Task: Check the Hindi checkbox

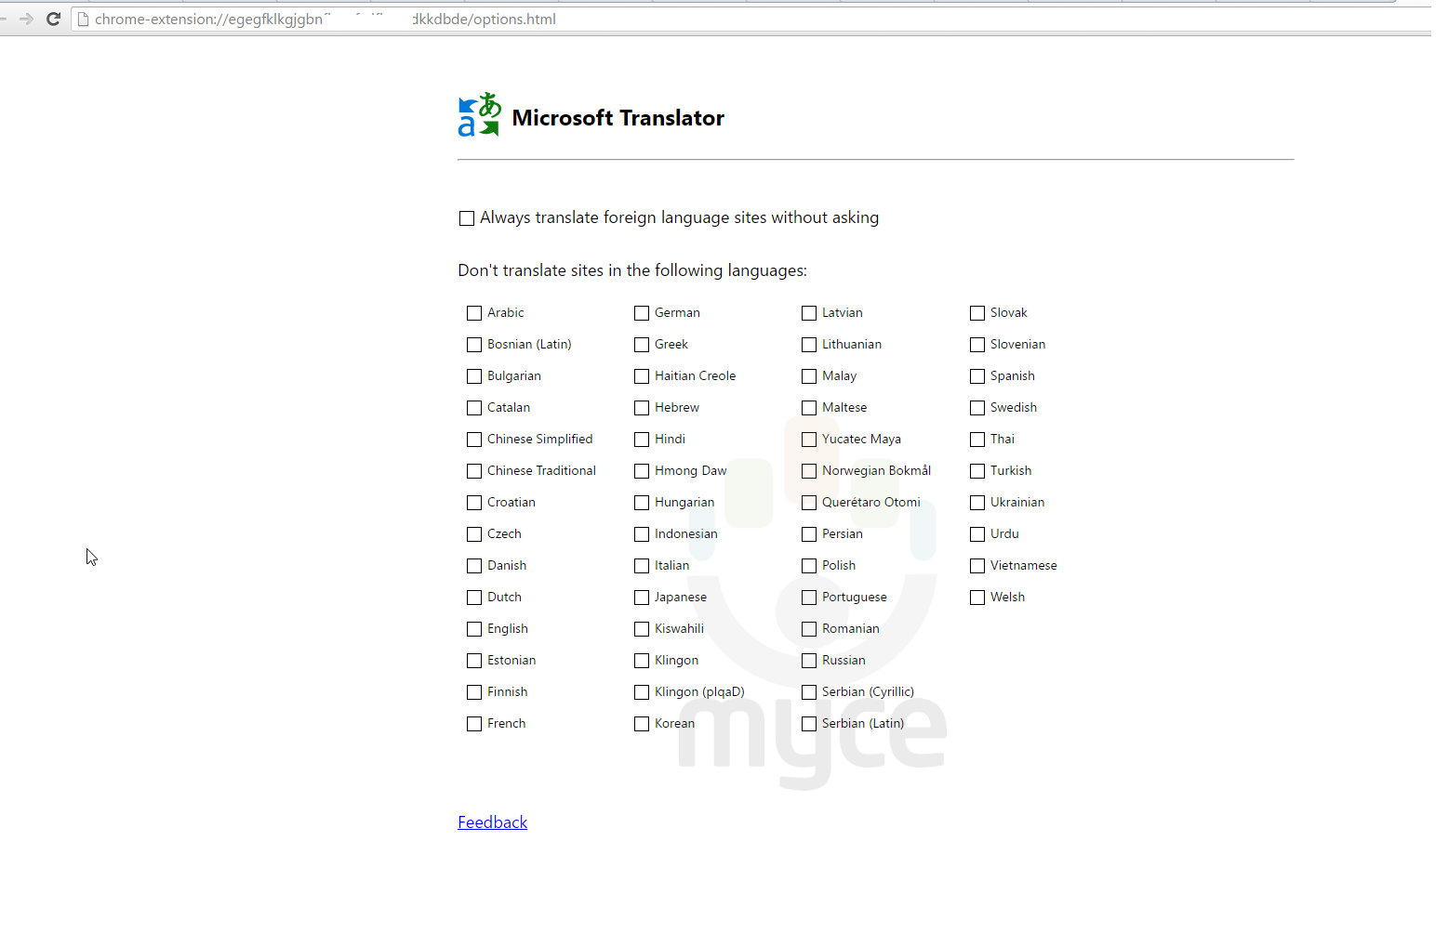Action: (x=642, y=440)
